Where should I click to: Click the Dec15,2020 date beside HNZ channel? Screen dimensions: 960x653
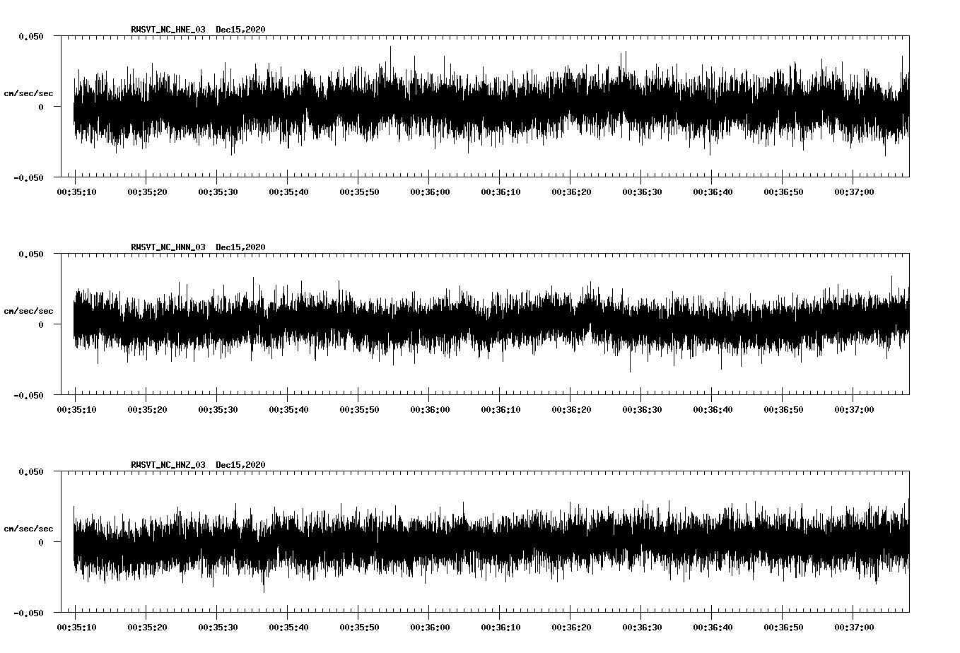pos(240,464)
